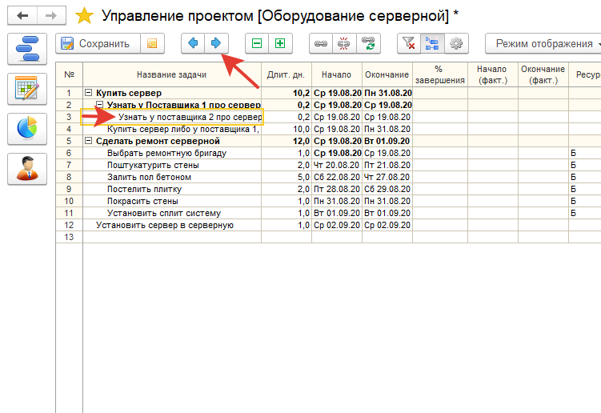This screenshot has height=413, width=601.
Task: Click the forward navigation arrow
Action: pyautogui.click(x=51, y=16)
